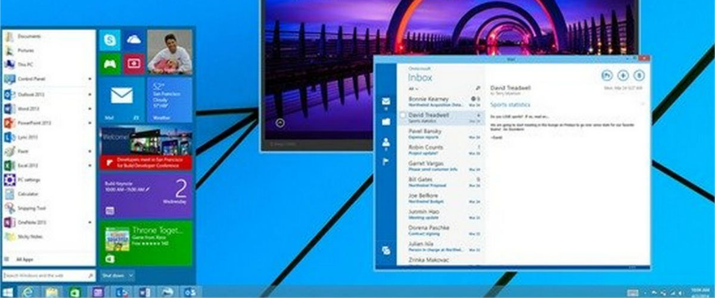Expand the Outlook 2013 jump list arrow
Screen dimensions: 715x298
tap(91, 94)
